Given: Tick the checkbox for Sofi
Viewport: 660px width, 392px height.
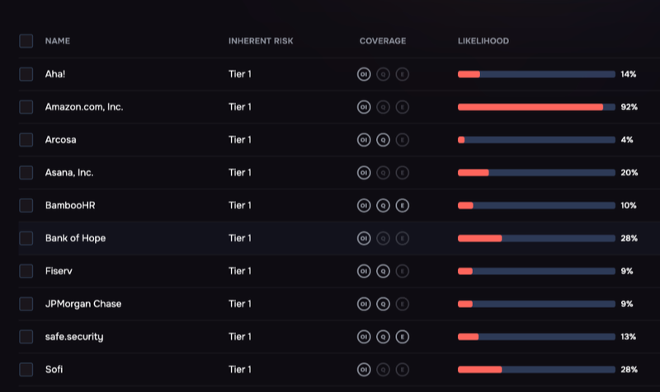Looking at the screenshot, I should [26, 370].
